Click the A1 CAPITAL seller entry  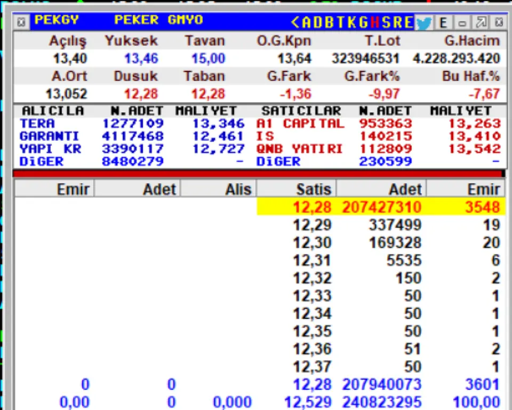(300, 124)
